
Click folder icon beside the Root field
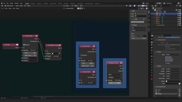[179, 84]
